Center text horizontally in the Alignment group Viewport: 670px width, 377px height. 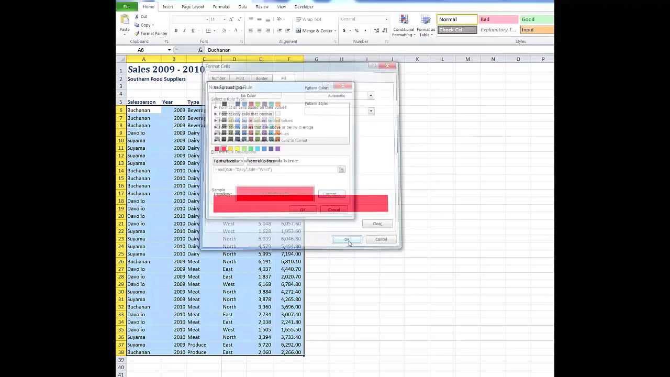coord(259,31)
